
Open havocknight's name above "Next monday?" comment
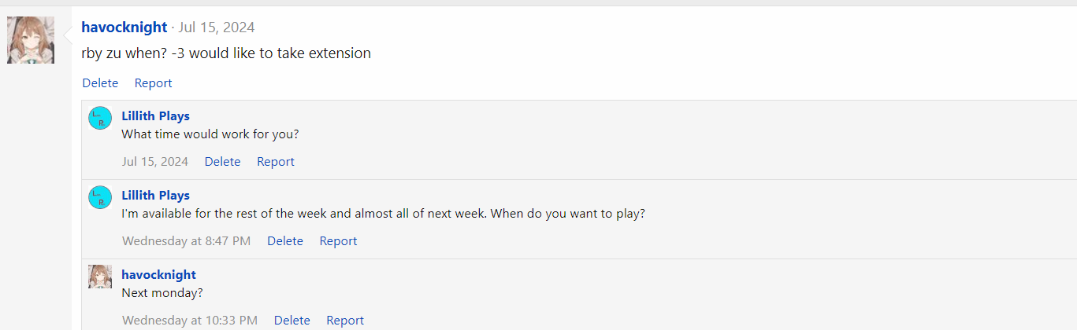pyautogui.click(x=158, y=275)
